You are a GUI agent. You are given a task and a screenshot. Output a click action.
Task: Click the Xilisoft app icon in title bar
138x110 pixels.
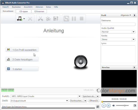click(x=3, y=3)
